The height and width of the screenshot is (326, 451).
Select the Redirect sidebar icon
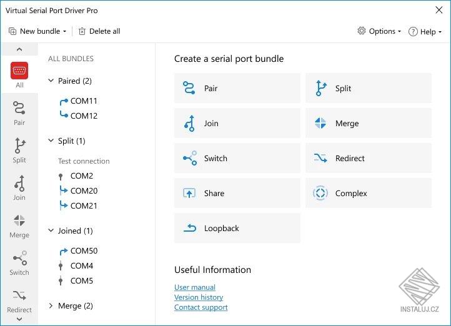(x=19, y=296)
